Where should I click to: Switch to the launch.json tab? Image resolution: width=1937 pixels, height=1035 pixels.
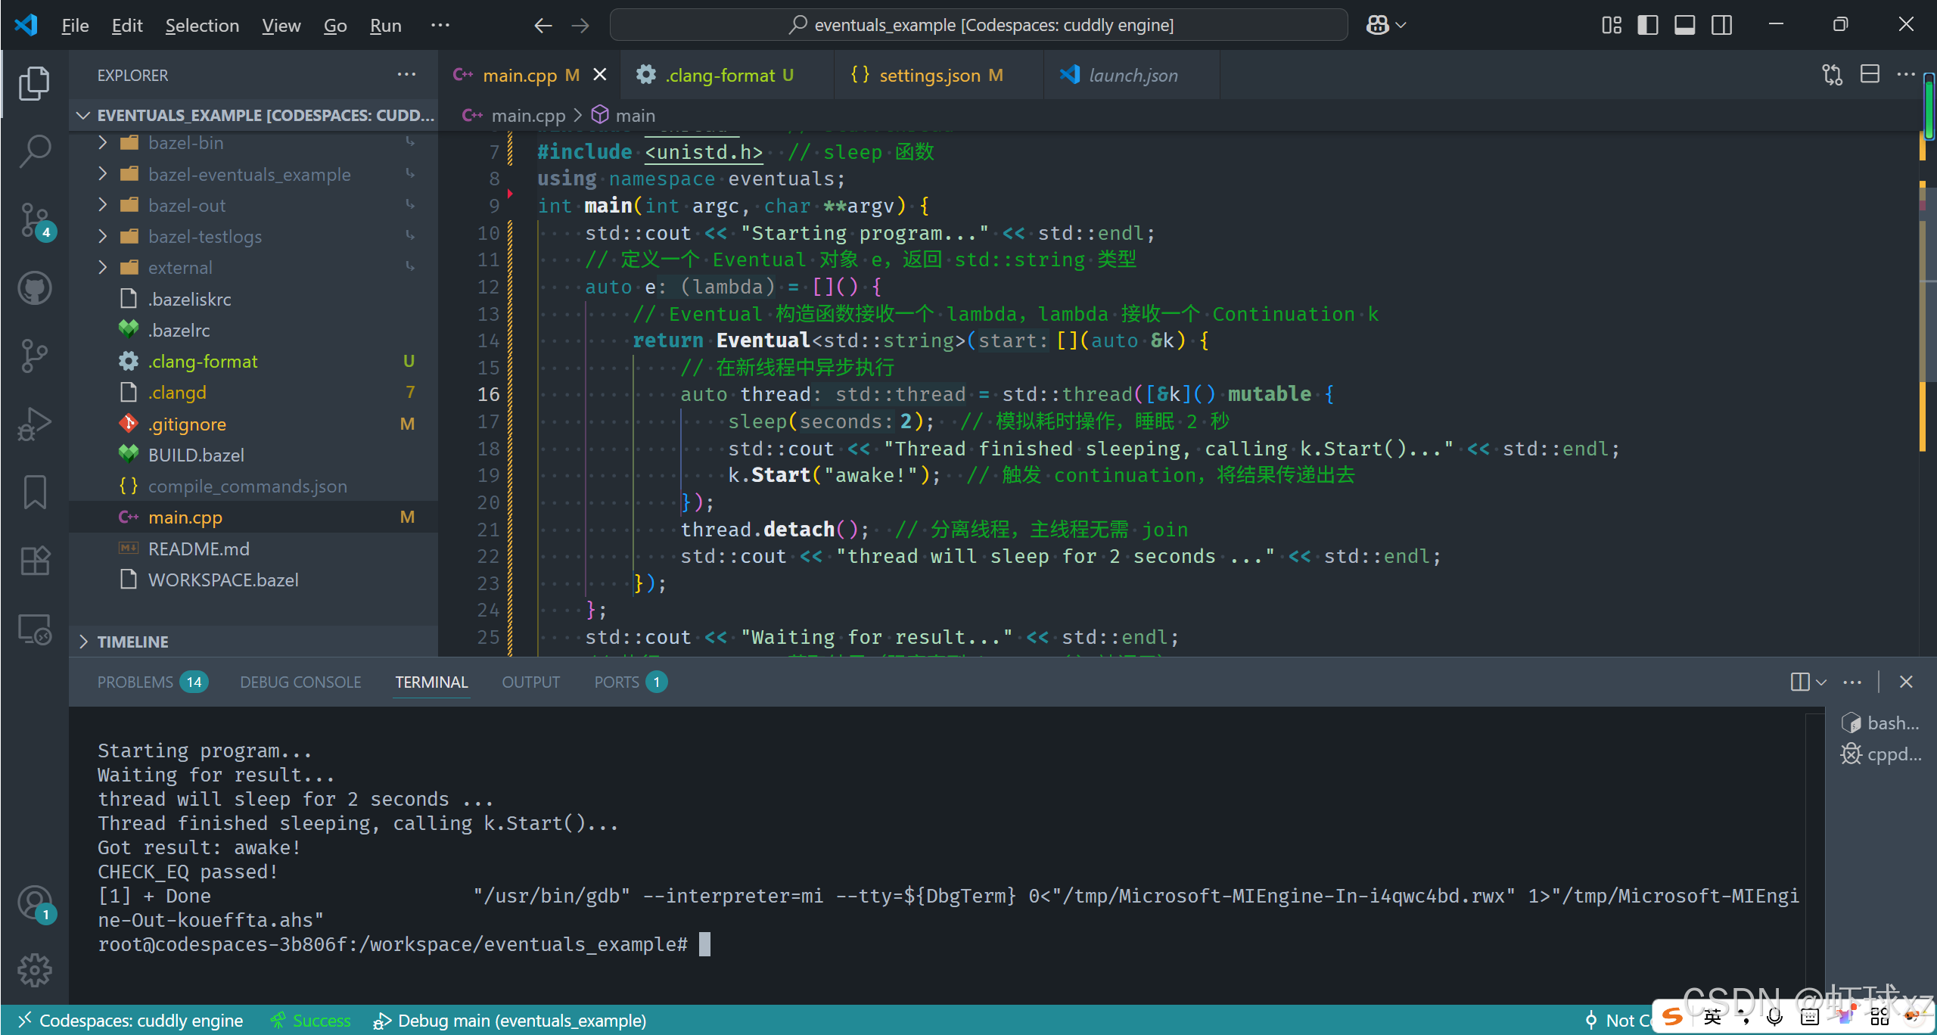pos(1131,75)
